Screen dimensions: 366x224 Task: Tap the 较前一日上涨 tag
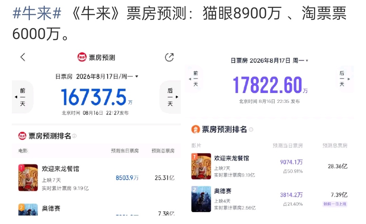coord(335,204)
